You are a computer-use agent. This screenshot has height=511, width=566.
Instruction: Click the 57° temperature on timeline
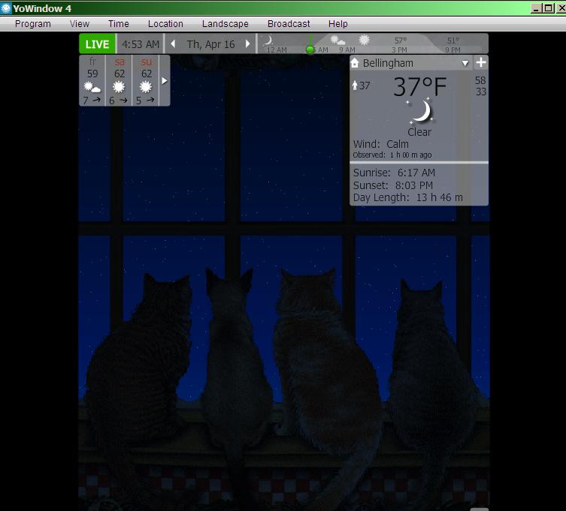point(400,41)
